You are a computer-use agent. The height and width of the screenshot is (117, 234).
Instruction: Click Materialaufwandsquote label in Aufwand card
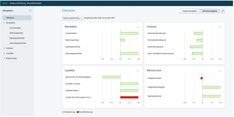[157, 33]
